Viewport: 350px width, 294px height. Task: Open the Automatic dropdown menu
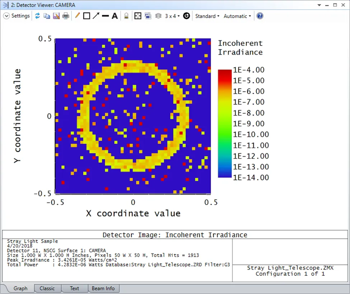point(237,16)
